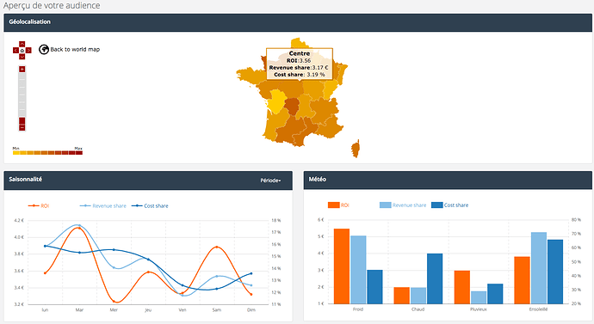Screen dimensions: 594x324
Task: Reset map view with the home icon
Action: (x=22, y=51)
